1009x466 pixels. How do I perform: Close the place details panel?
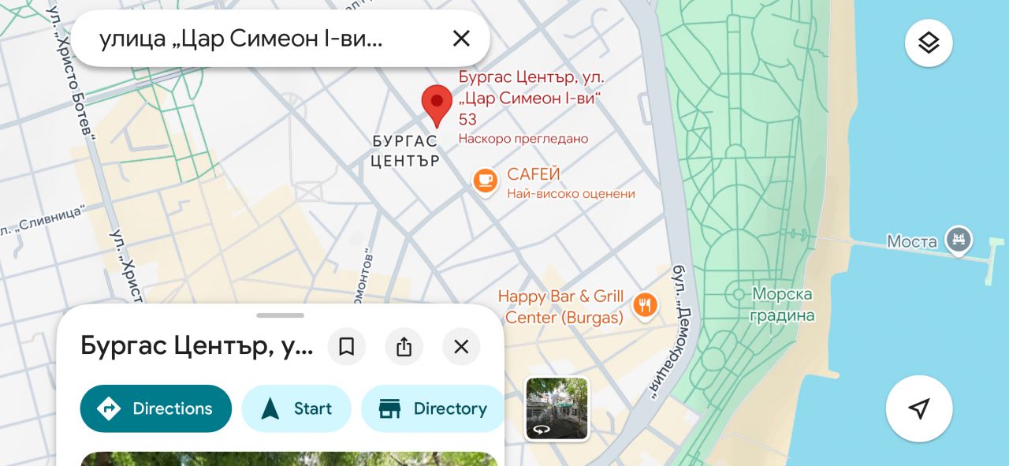point(461,347)
